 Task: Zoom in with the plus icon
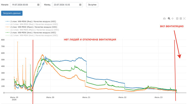click(x=177, y=19)
